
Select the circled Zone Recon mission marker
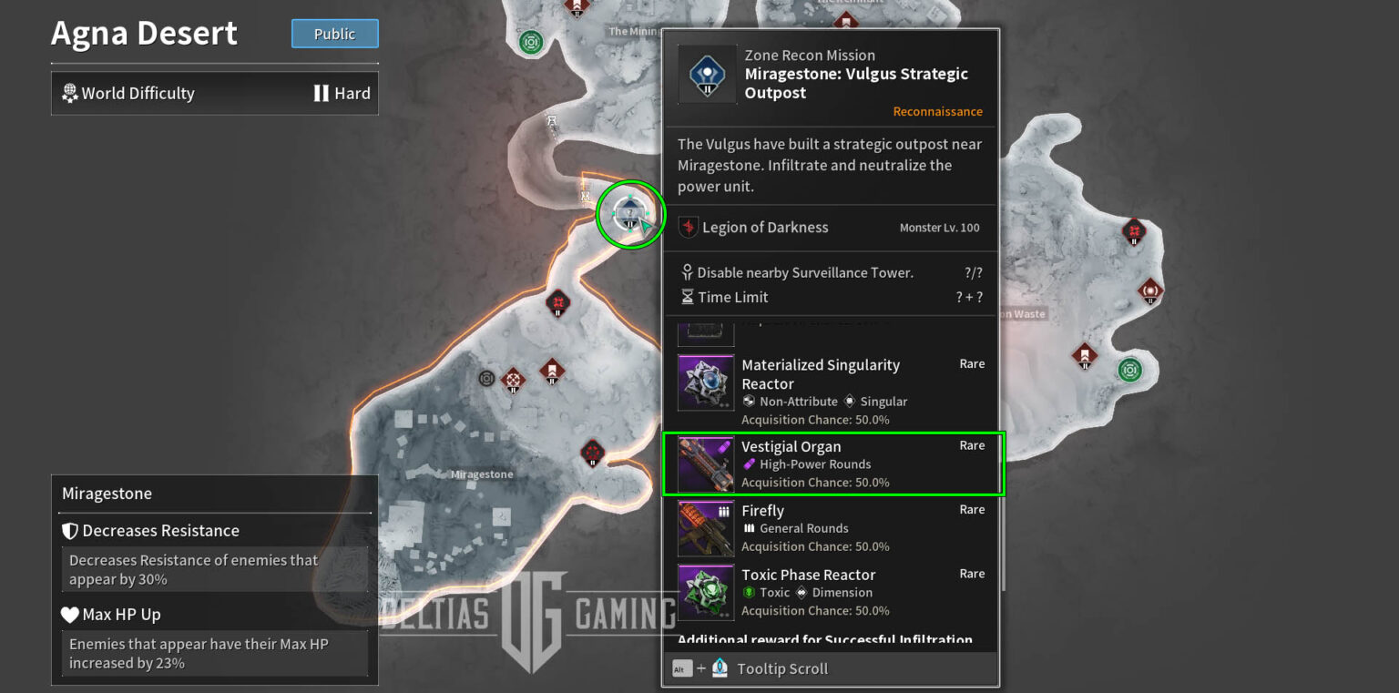pos(630,215)
